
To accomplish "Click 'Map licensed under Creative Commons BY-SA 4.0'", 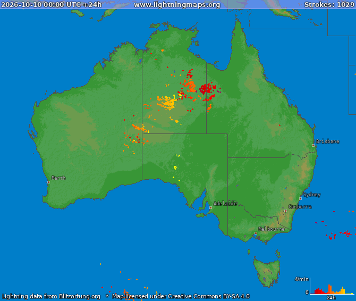I will 181,296.
